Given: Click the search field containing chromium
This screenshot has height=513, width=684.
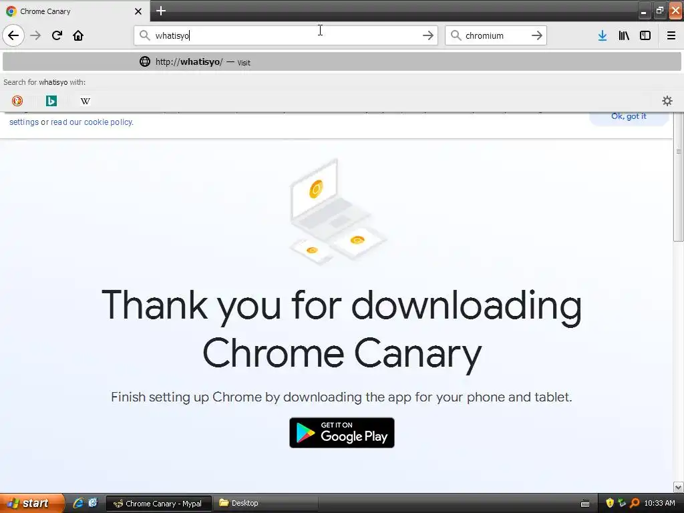Looking at the screenshot, I should 496,35.
